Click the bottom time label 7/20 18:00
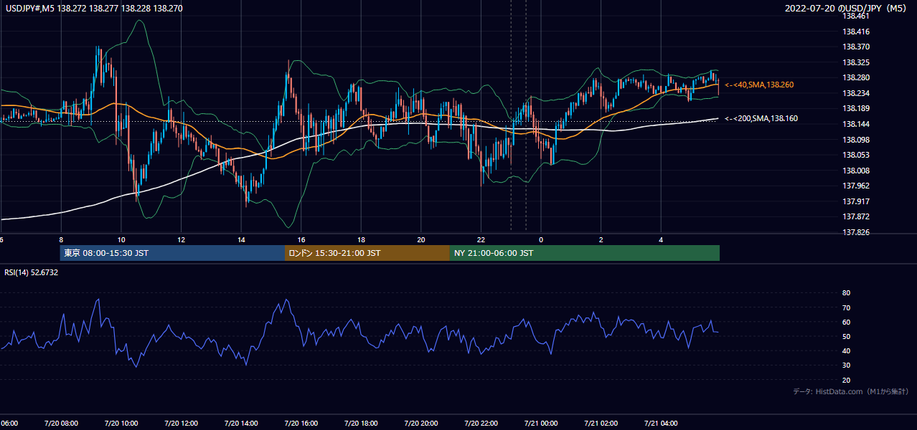 361,424
